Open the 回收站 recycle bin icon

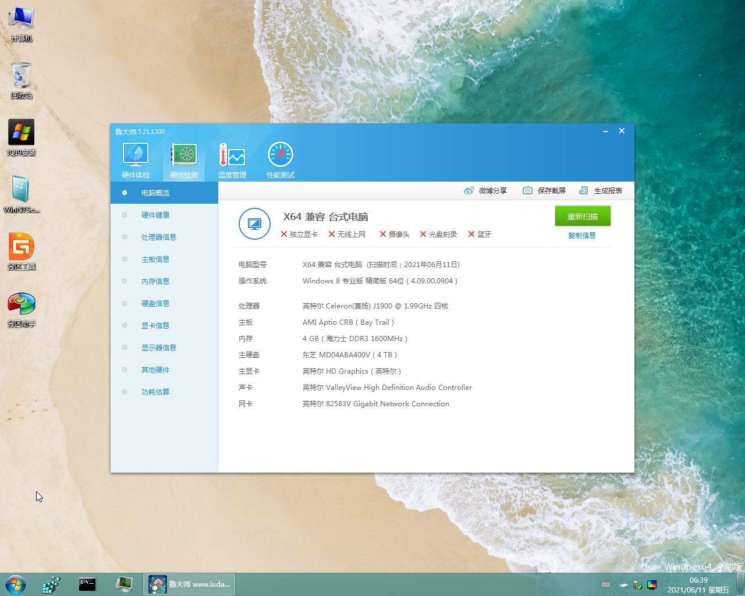22,81
